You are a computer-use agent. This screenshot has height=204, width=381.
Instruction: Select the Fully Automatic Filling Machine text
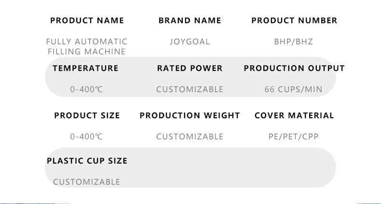[87, 46]
